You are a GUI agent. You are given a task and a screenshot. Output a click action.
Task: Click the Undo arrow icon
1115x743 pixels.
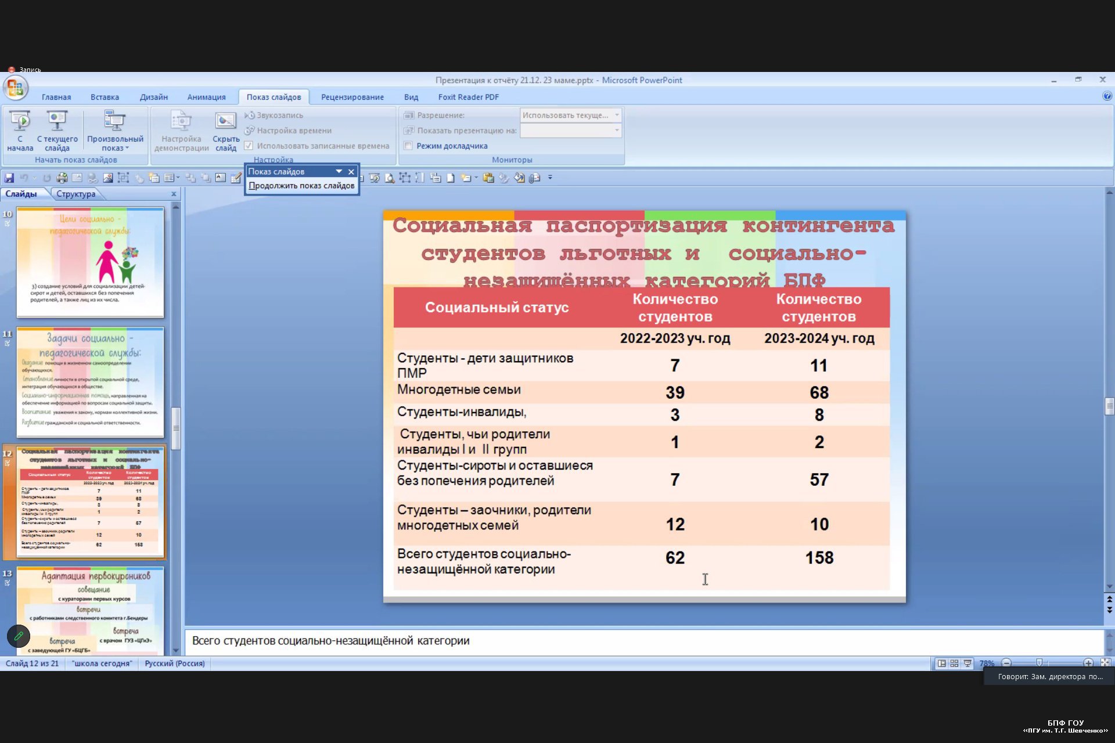tap(24, 178)
